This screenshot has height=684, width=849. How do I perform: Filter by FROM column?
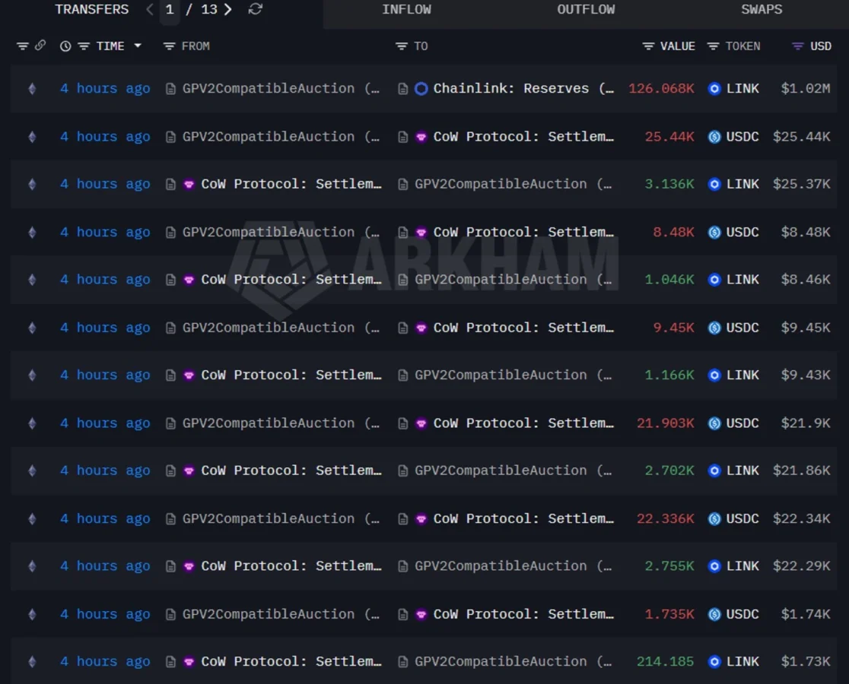click(x=170, y=46)
